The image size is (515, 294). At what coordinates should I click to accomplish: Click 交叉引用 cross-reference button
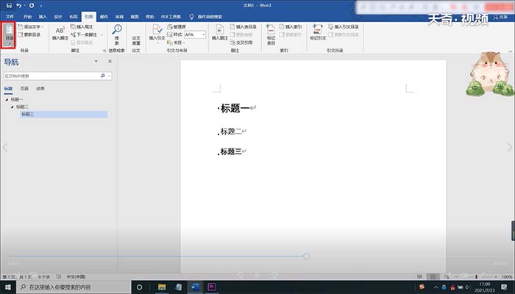click(x=241, y=43)
